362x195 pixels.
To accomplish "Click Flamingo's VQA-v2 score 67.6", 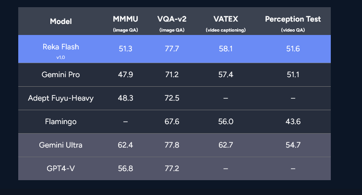I will pyautogui.click(x=171, y=122).
